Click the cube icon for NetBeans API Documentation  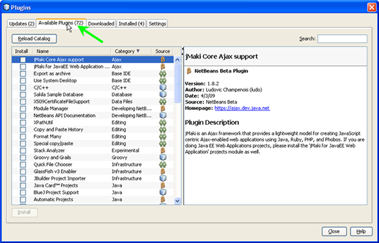coord(163,116)
